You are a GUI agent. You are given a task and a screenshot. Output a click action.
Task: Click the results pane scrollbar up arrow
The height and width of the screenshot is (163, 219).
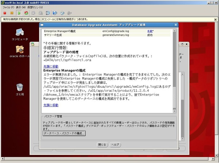point(174,31)
